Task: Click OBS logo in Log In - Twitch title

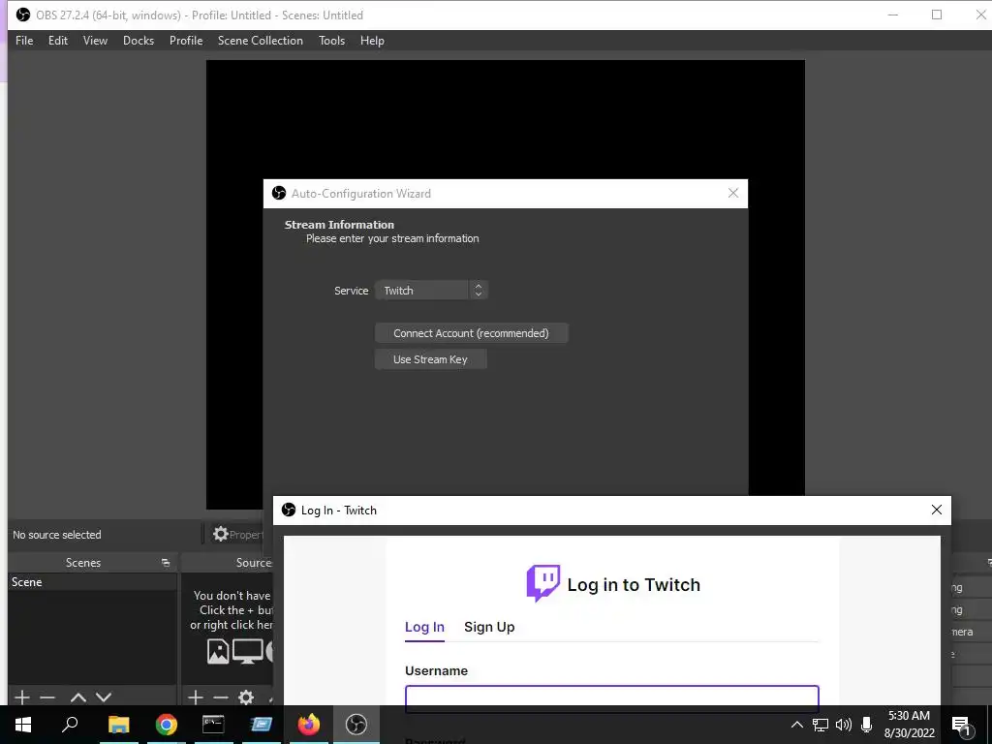Action: point(289,510)
